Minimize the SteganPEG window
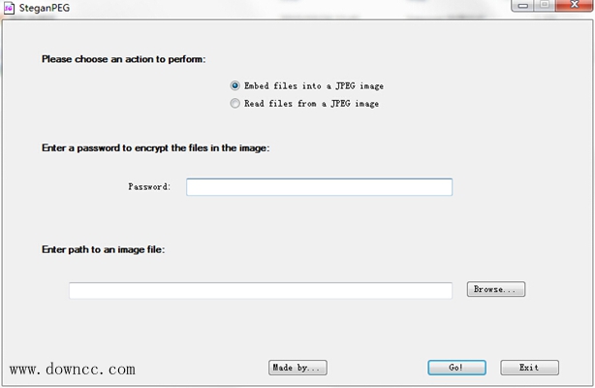Viewport: 595px width, 388px height. 524,6
